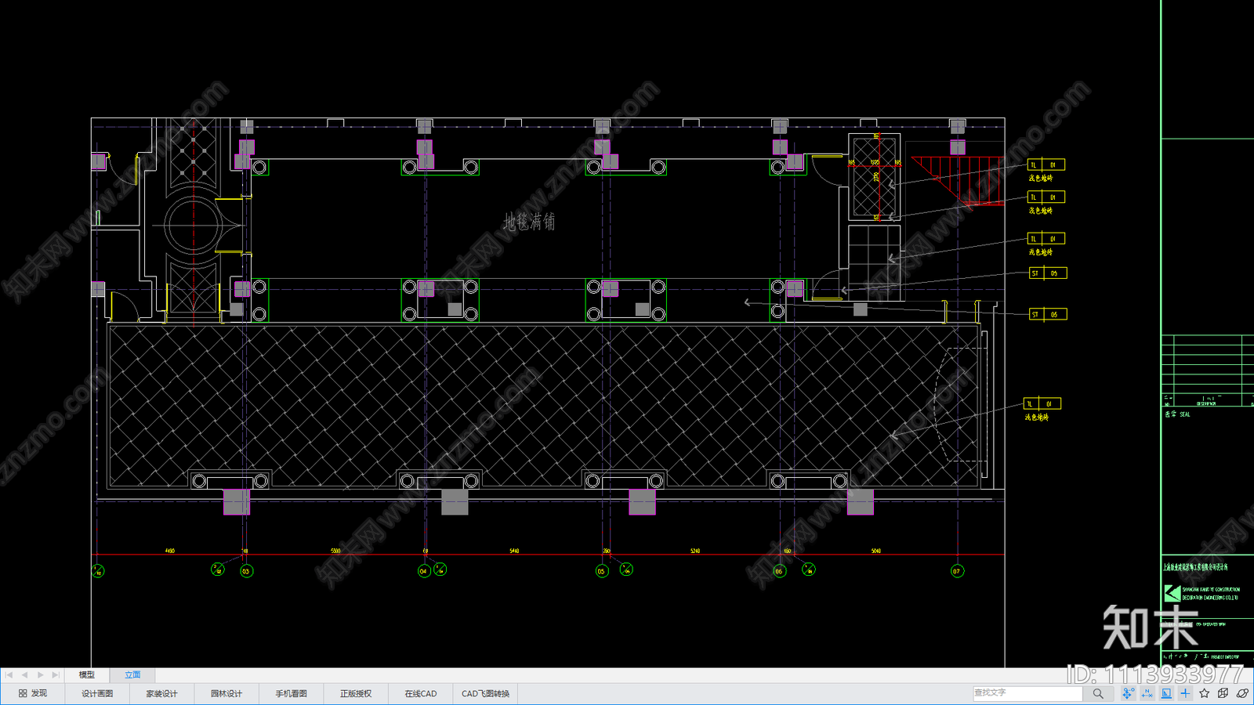Viewport: 1254px width, 705px height.
Task: Switch to the 模型 tab
Action: pos(87,674)
